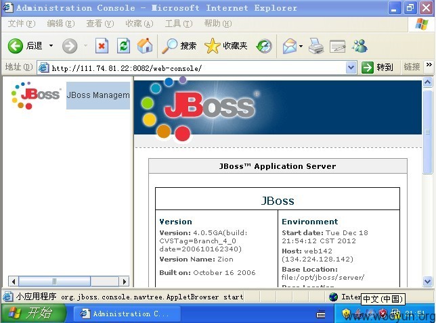Click the Administration Console taskbar button
This screenshot has height=323, width=436.
(127, 314)
